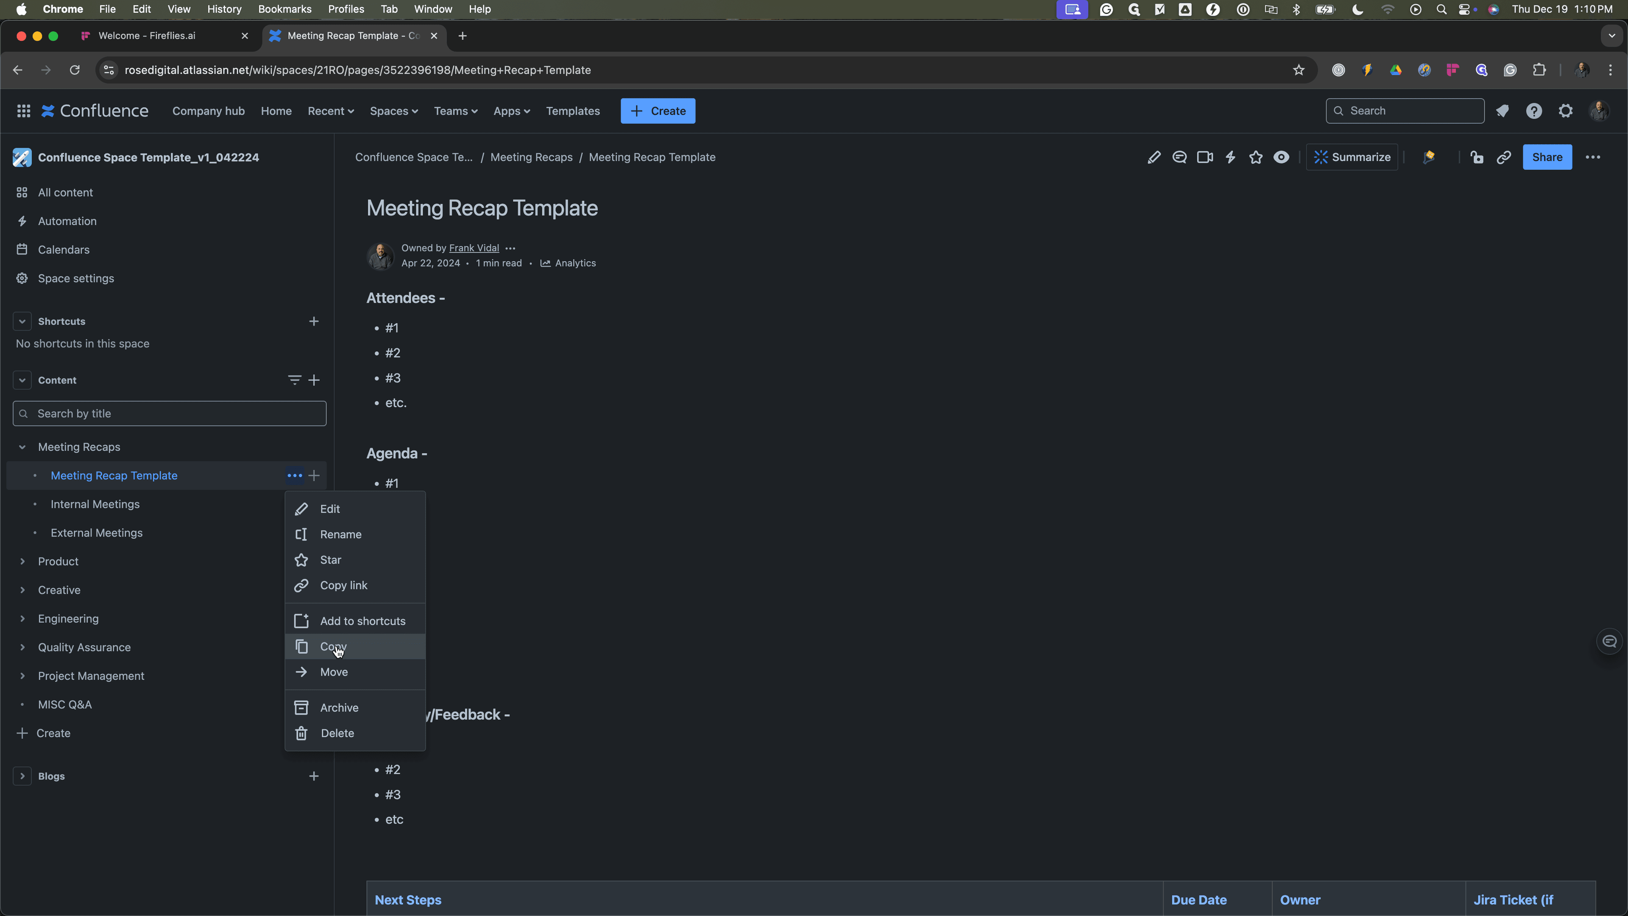Open the Confluence app switcher grid icon
This screenshot has height=916, width=1628.
coord(23,111)
